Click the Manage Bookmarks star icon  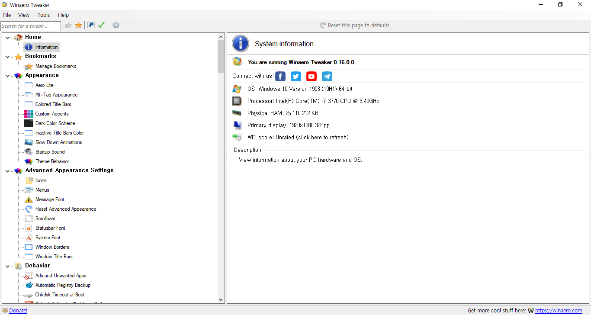click(29, 66)
